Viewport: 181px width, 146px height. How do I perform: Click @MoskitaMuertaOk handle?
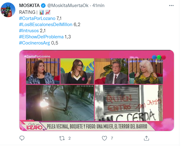68,6
